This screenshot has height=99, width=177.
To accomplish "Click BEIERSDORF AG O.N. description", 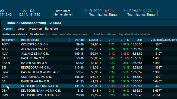I will 36,68.
